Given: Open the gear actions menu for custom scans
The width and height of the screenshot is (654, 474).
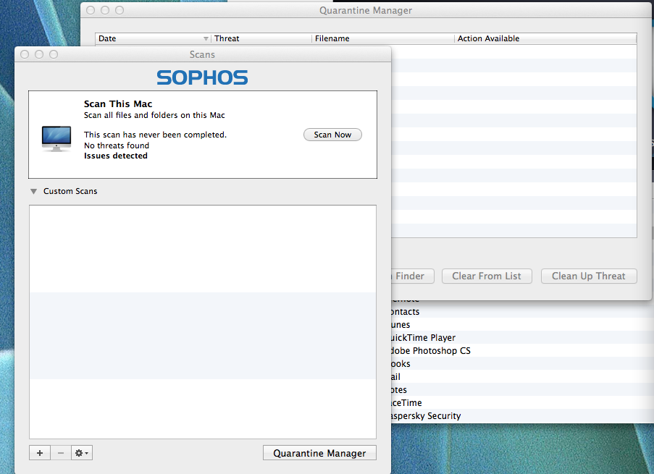Looking at the screenshot, I should pyautogui.click(x=82, y=453).
